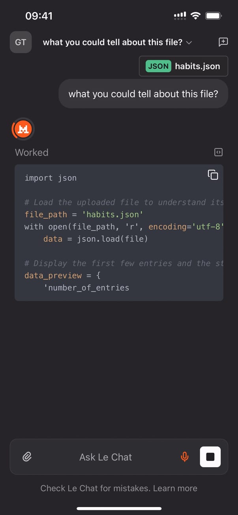Open the conversation title text at top
The height and width of the screenshot is (515, 238).
112,42
